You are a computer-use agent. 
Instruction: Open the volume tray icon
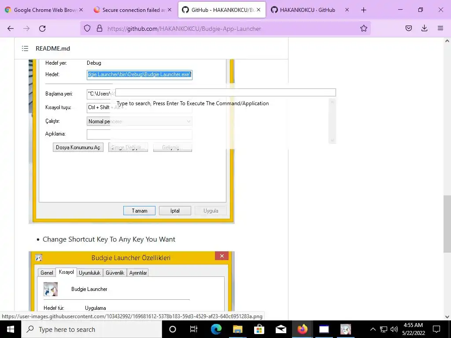[394, 329]
